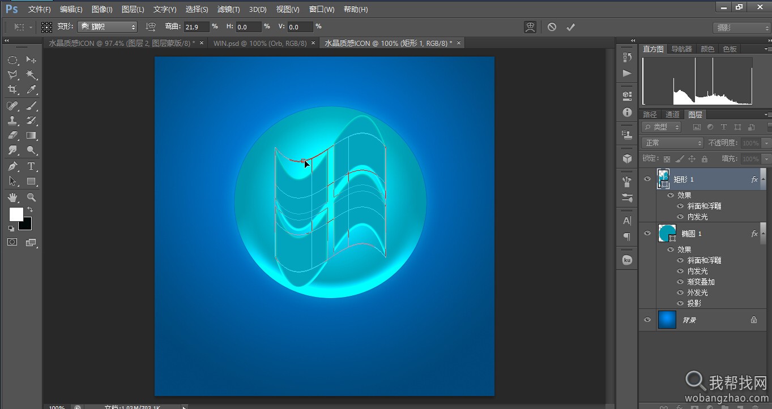Viewport: 772px width, 409px height.
Task: Select the Elliptical Marquee tool
Action: pyautogui.click(x=12, y=60)
